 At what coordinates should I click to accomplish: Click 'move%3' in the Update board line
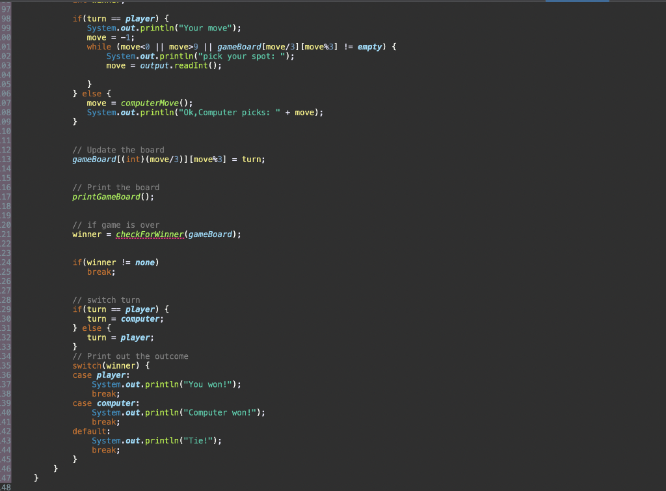(x=207, y=160)
